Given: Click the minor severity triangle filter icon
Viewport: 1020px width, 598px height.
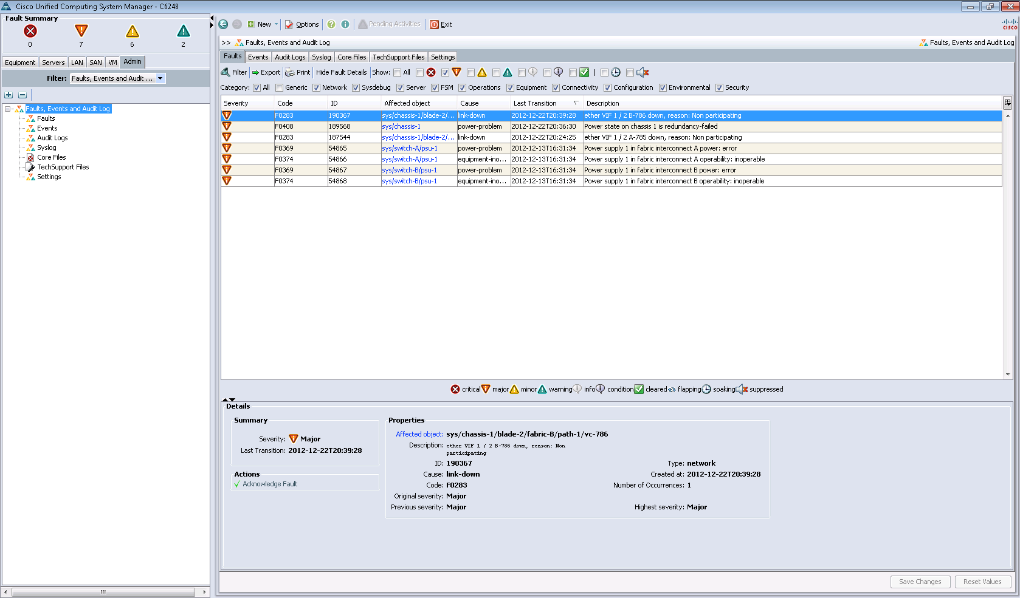Looking at the screenshot, I should point(482,72).
